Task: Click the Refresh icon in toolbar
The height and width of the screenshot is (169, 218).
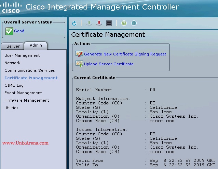Action: pos(74,23)
